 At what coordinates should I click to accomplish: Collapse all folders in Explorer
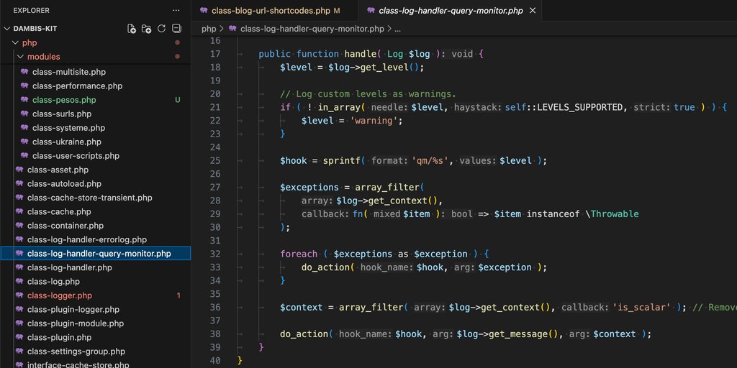click(176, 29)
